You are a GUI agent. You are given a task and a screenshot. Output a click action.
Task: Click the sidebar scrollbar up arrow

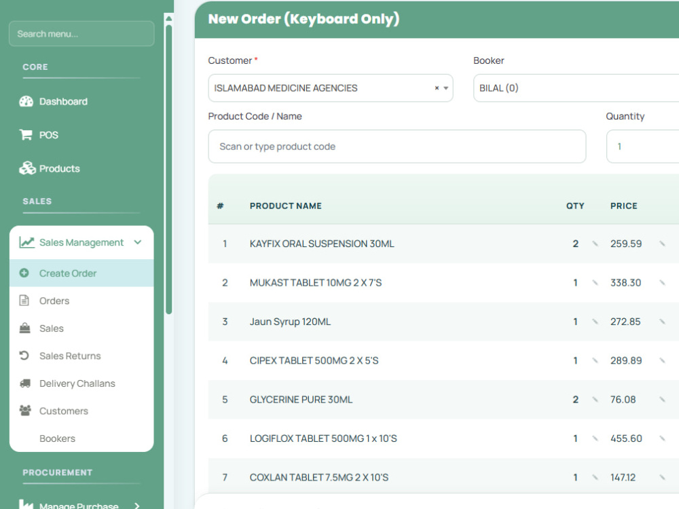pyautogui.click(x=169, y=18)
